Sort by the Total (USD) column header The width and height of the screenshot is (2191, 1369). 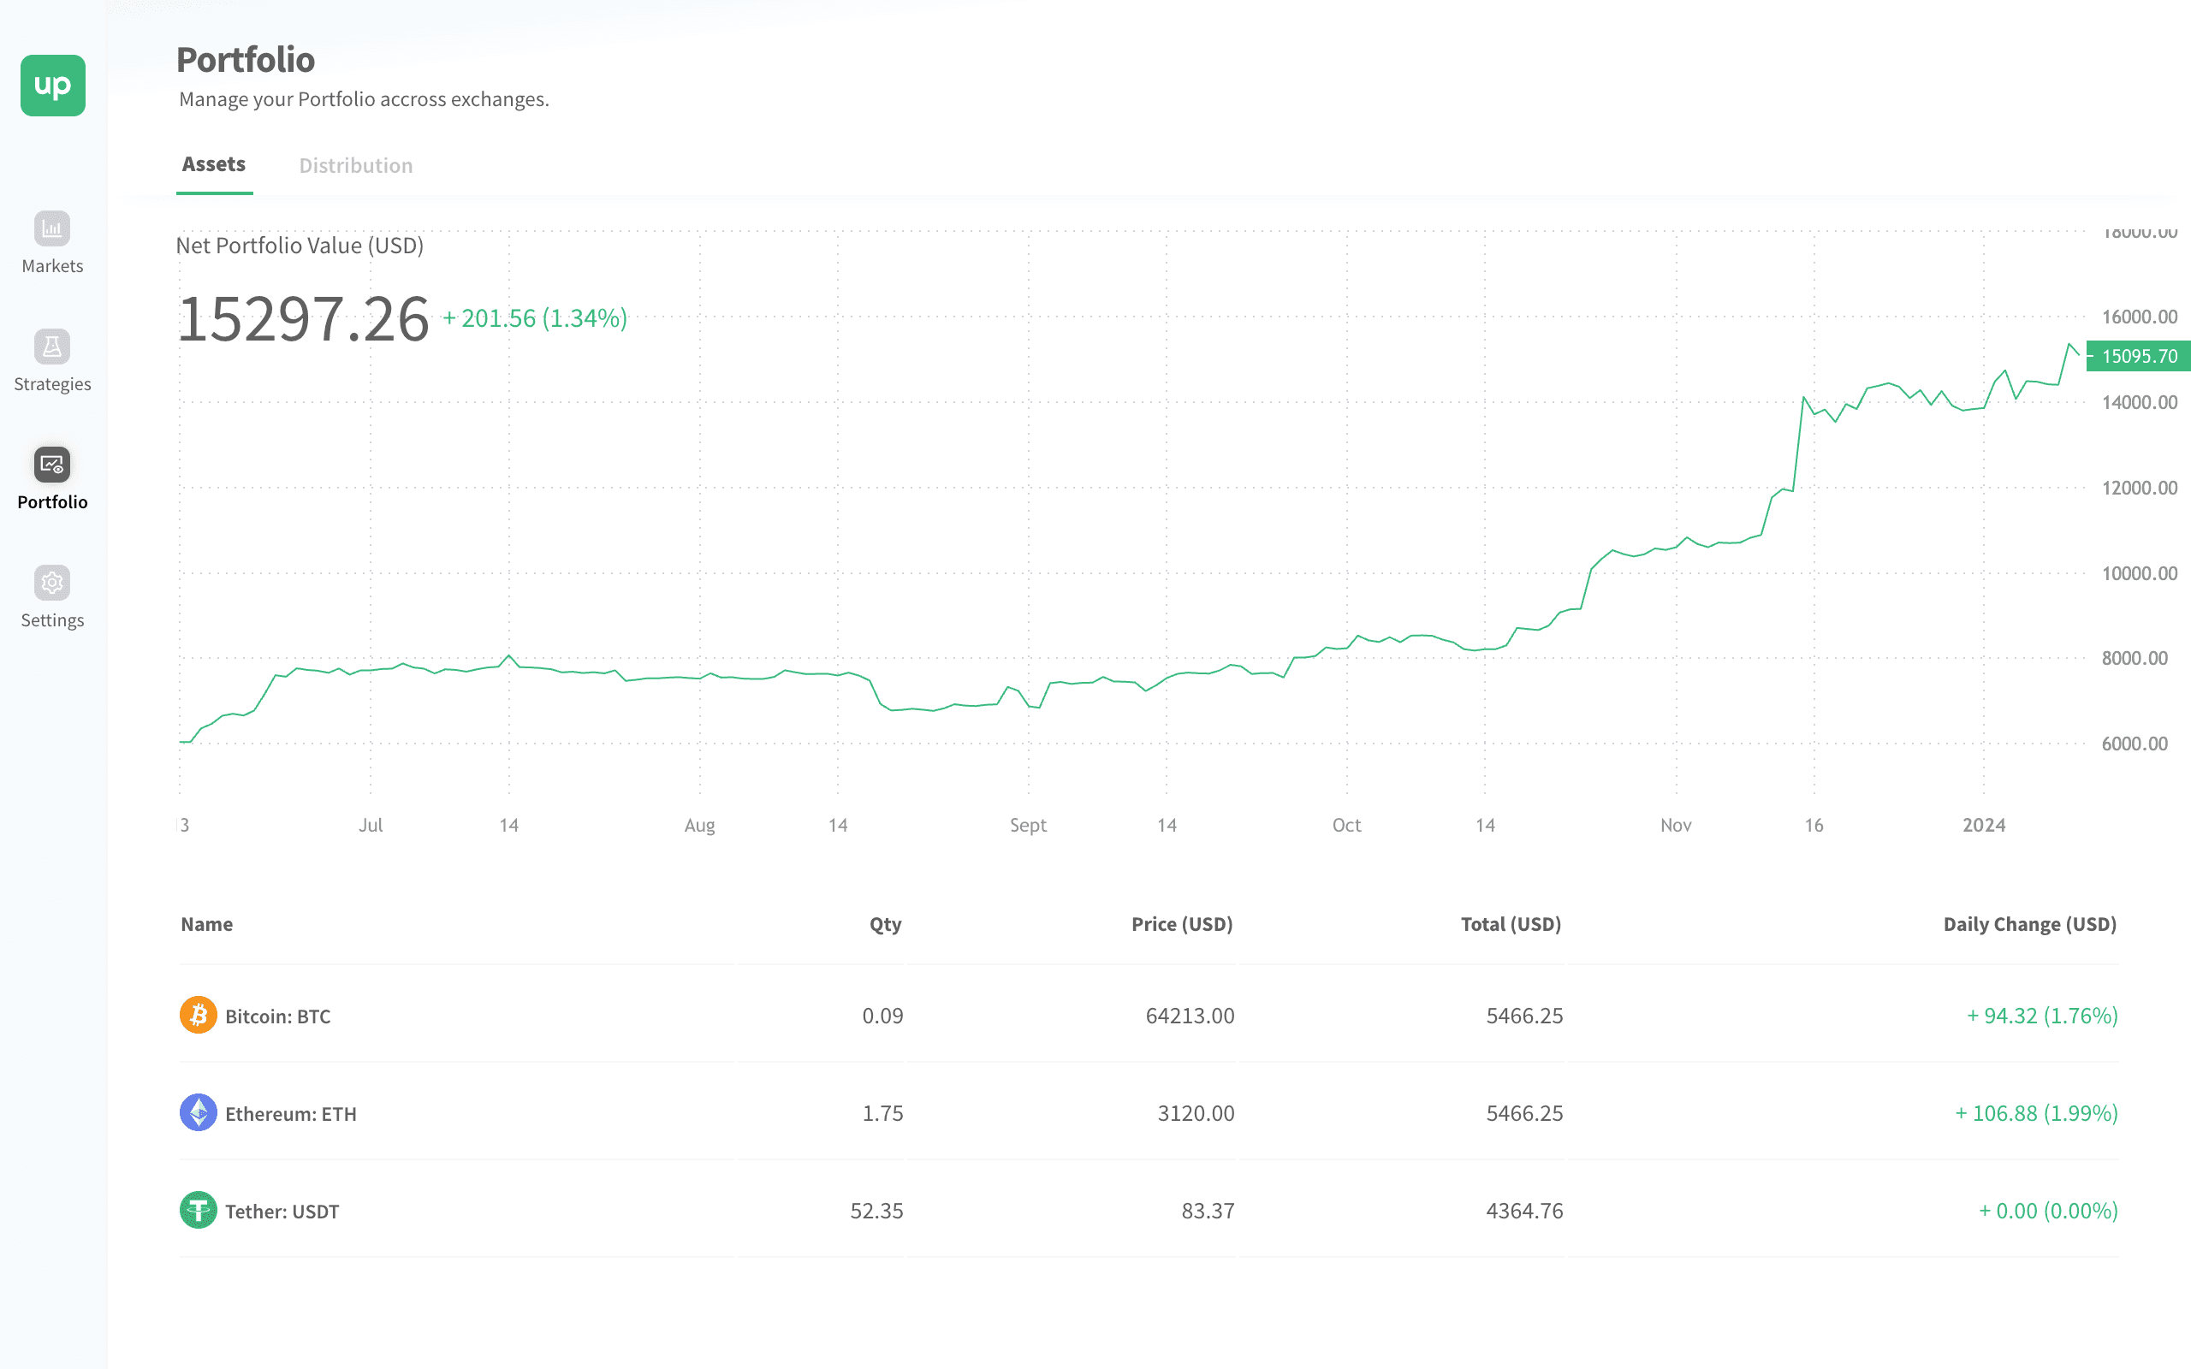point(1510,924)
